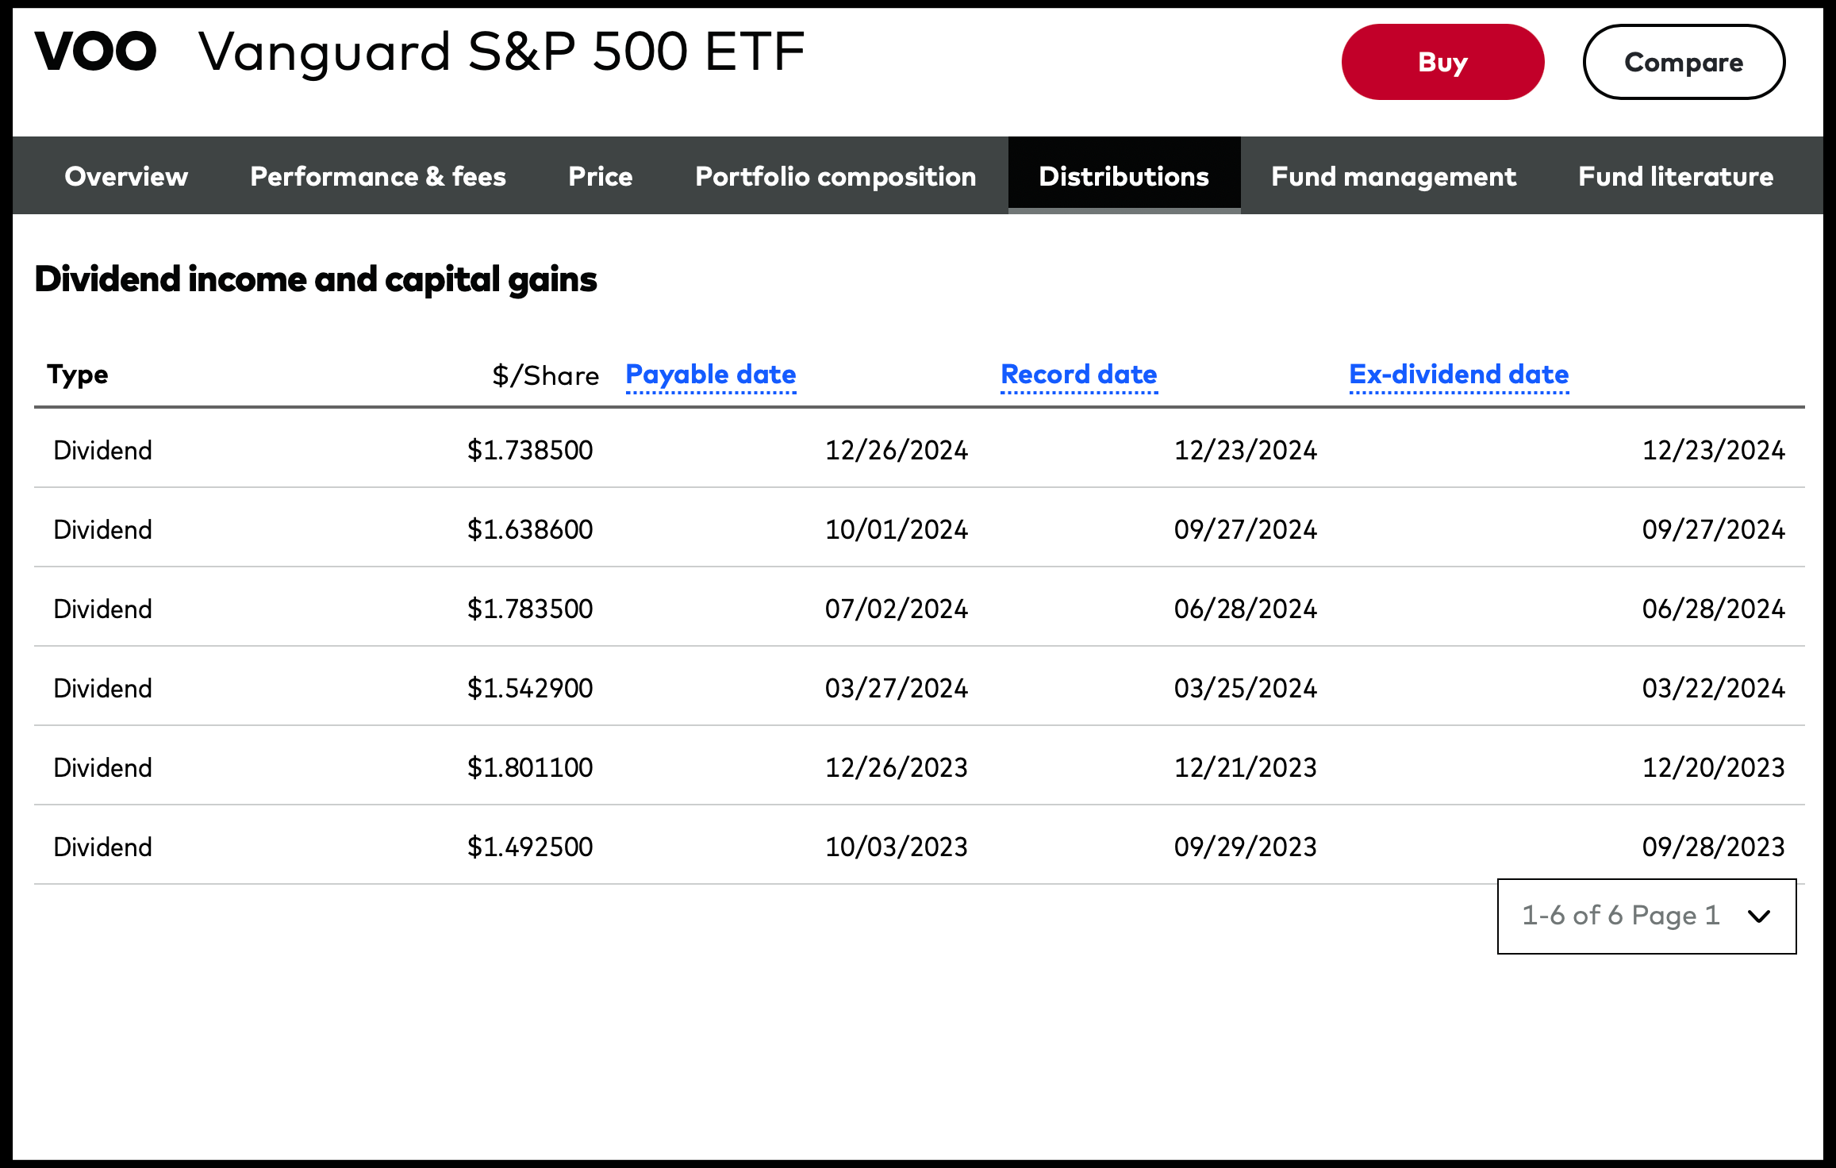
Task: Click the pagination dropdown chevron arrow
Action: pos(1758,916)
